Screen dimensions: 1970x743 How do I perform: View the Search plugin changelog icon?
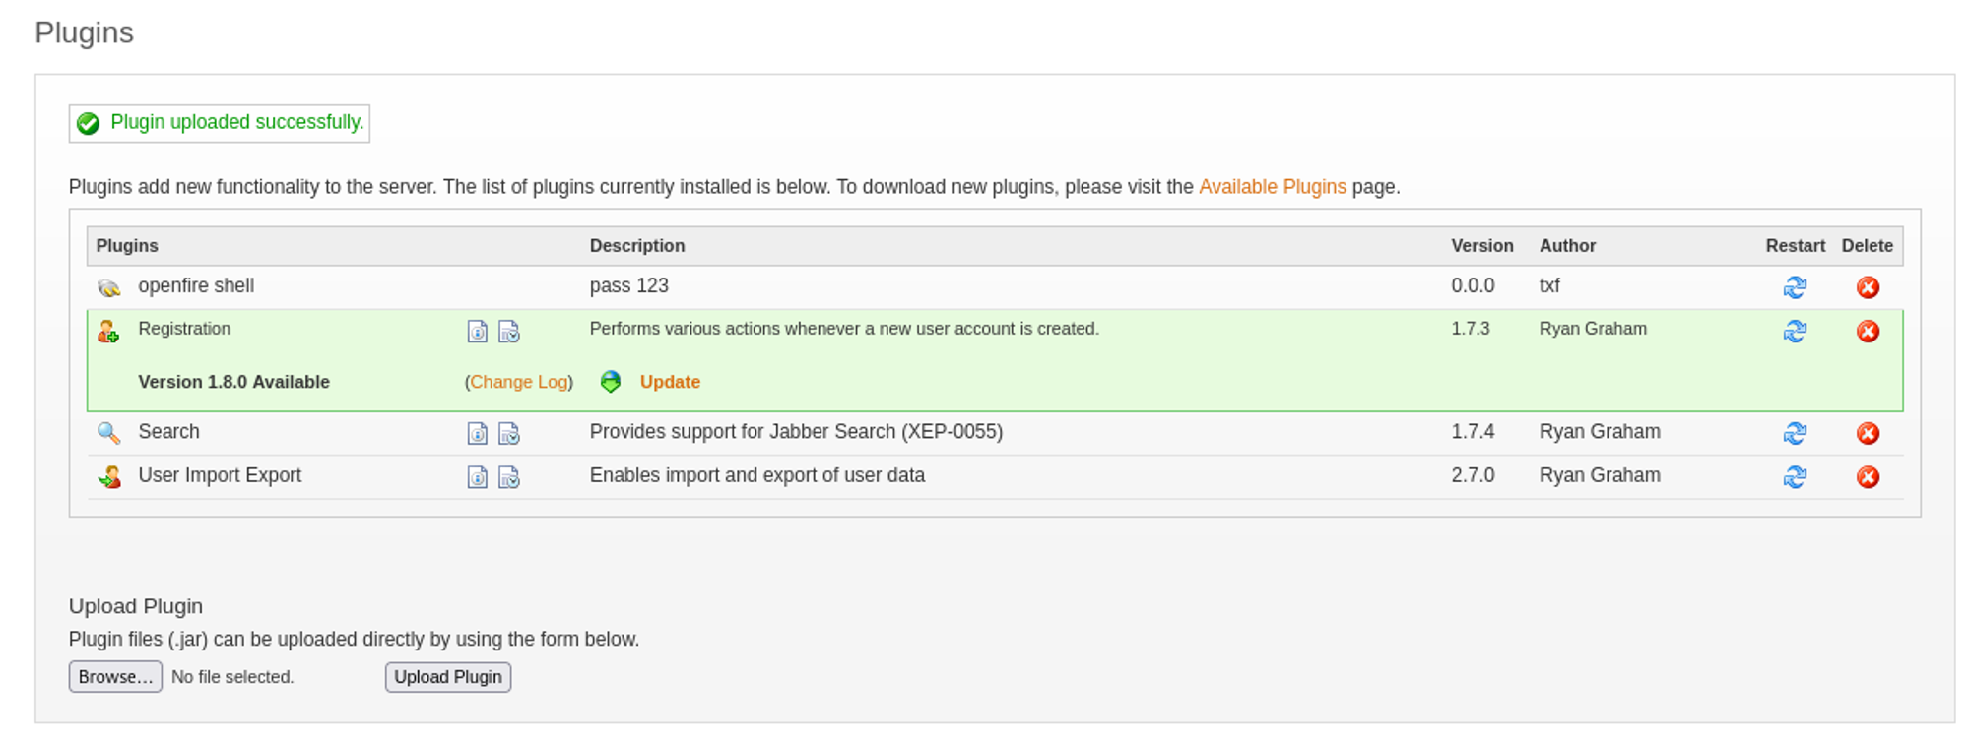pyautogui.click(x=508, y=433)
